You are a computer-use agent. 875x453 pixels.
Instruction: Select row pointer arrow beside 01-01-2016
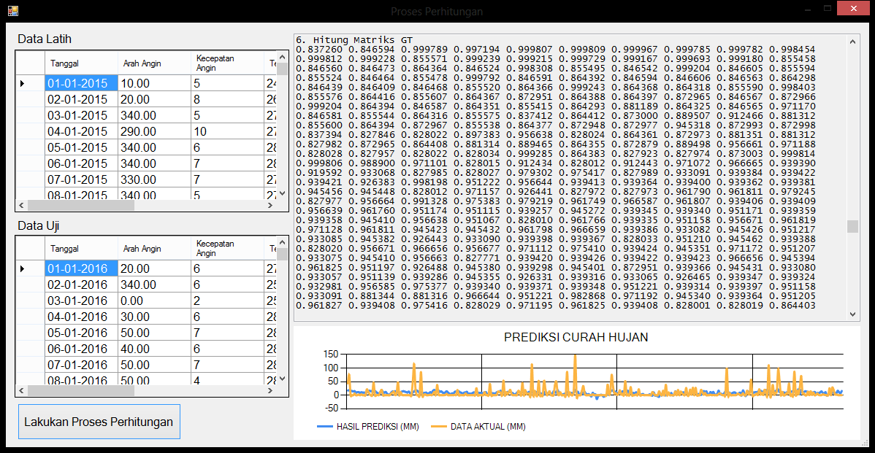[22, 269]
